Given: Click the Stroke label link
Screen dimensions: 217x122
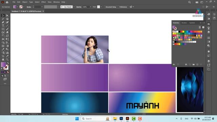Looking at the screenshot, I should point(29,7).
